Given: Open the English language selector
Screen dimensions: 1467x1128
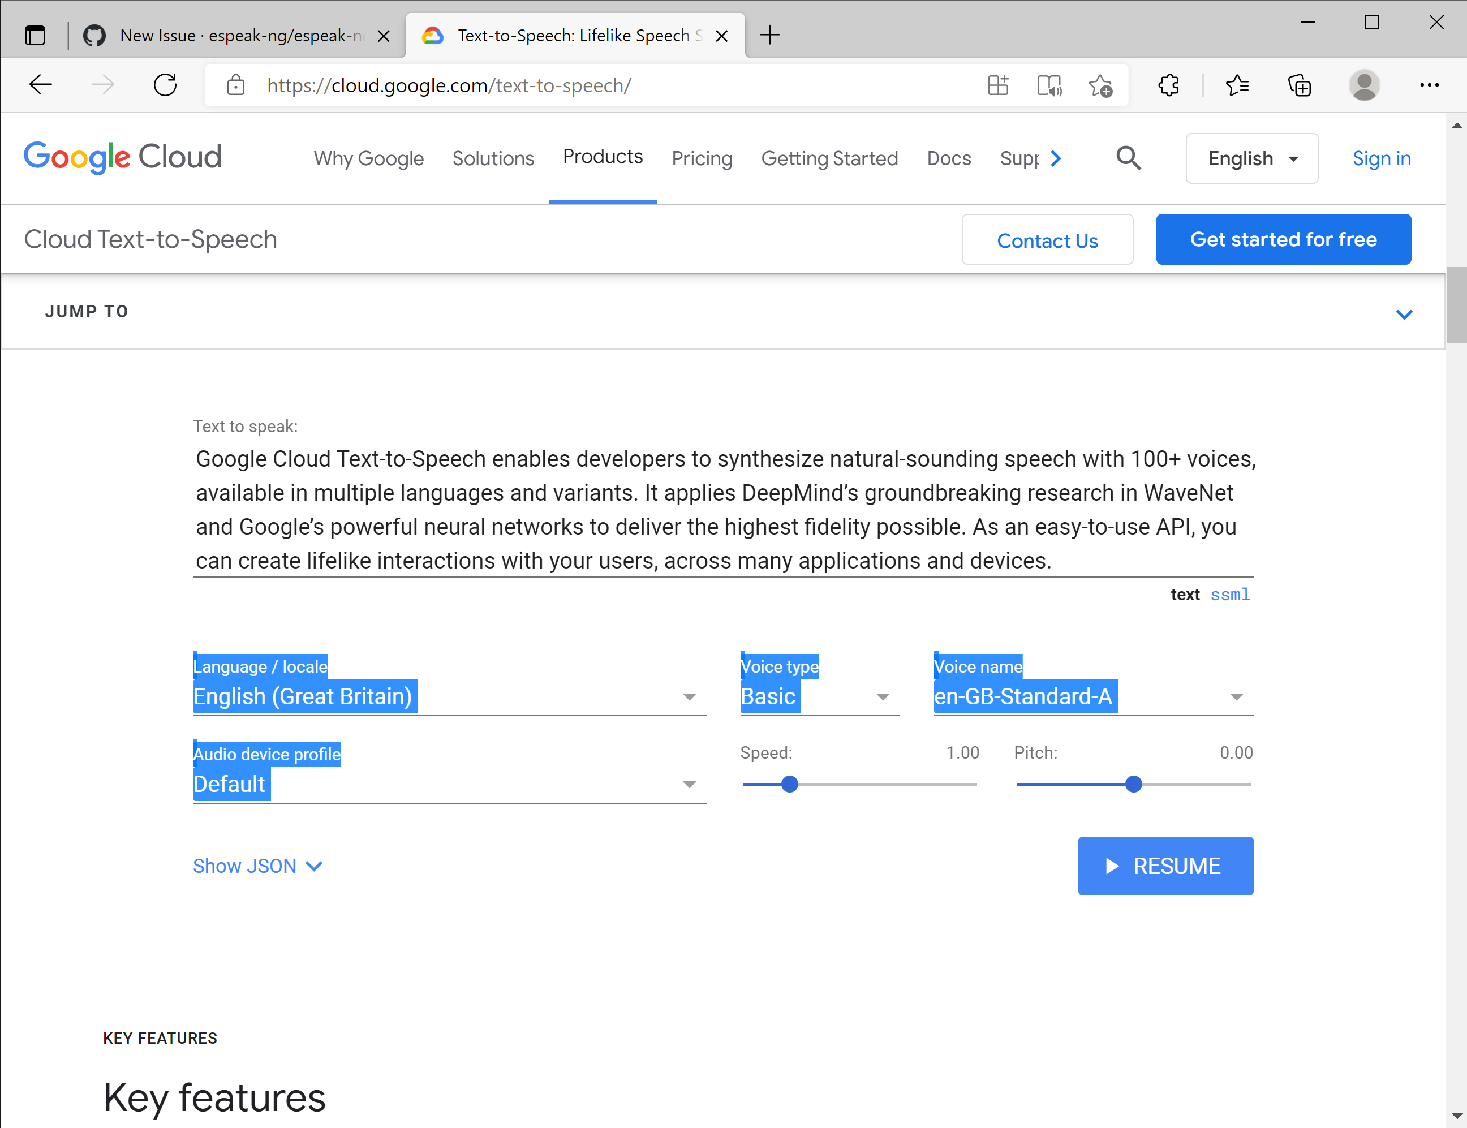Looking at the screenshot, I should (1252, 158).
